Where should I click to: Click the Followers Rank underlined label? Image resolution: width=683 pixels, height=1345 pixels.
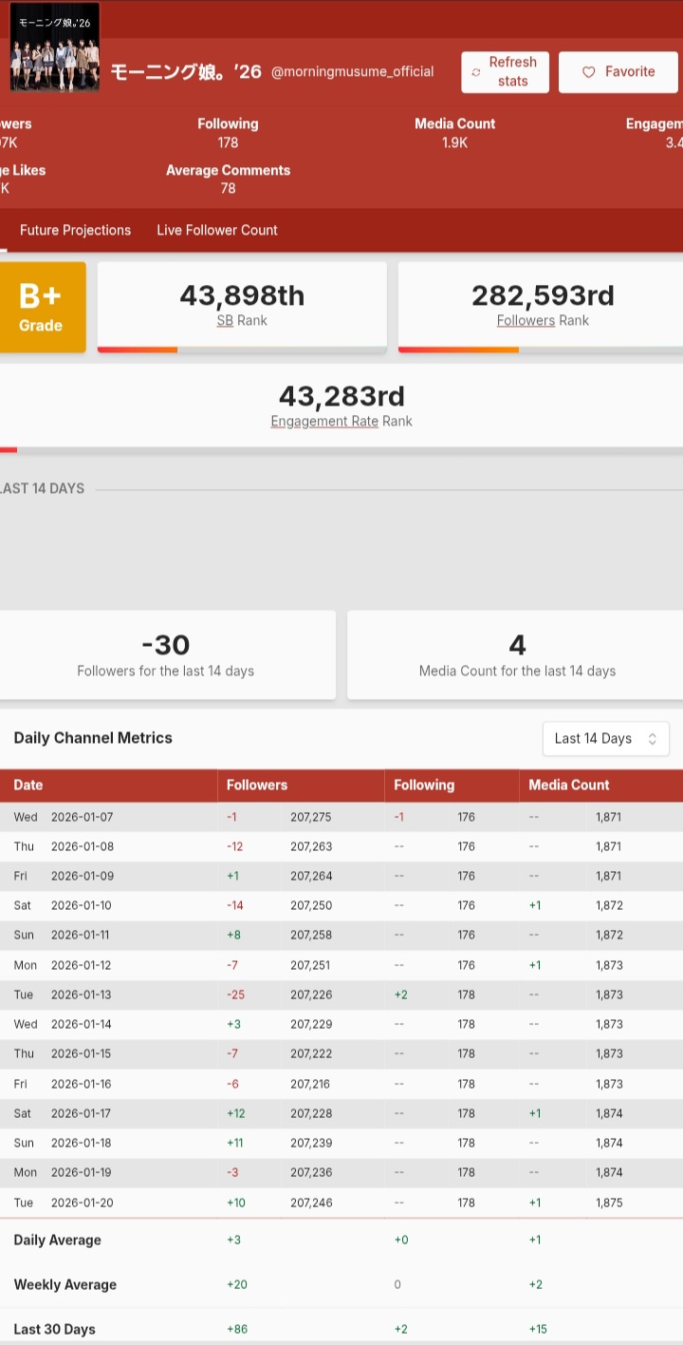(x=526, y=321)
